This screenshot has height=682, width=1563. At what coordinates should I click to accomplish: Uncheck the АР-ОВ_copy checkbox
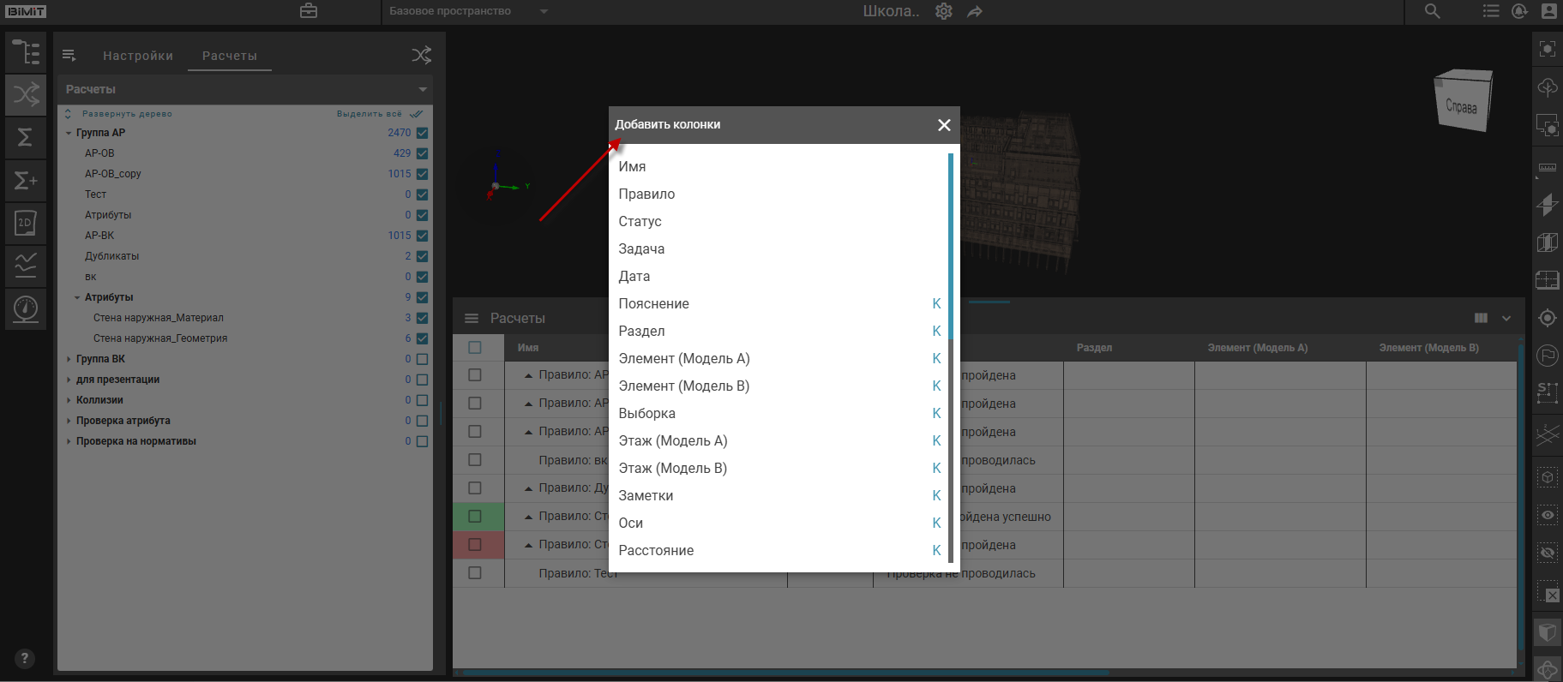422,174
